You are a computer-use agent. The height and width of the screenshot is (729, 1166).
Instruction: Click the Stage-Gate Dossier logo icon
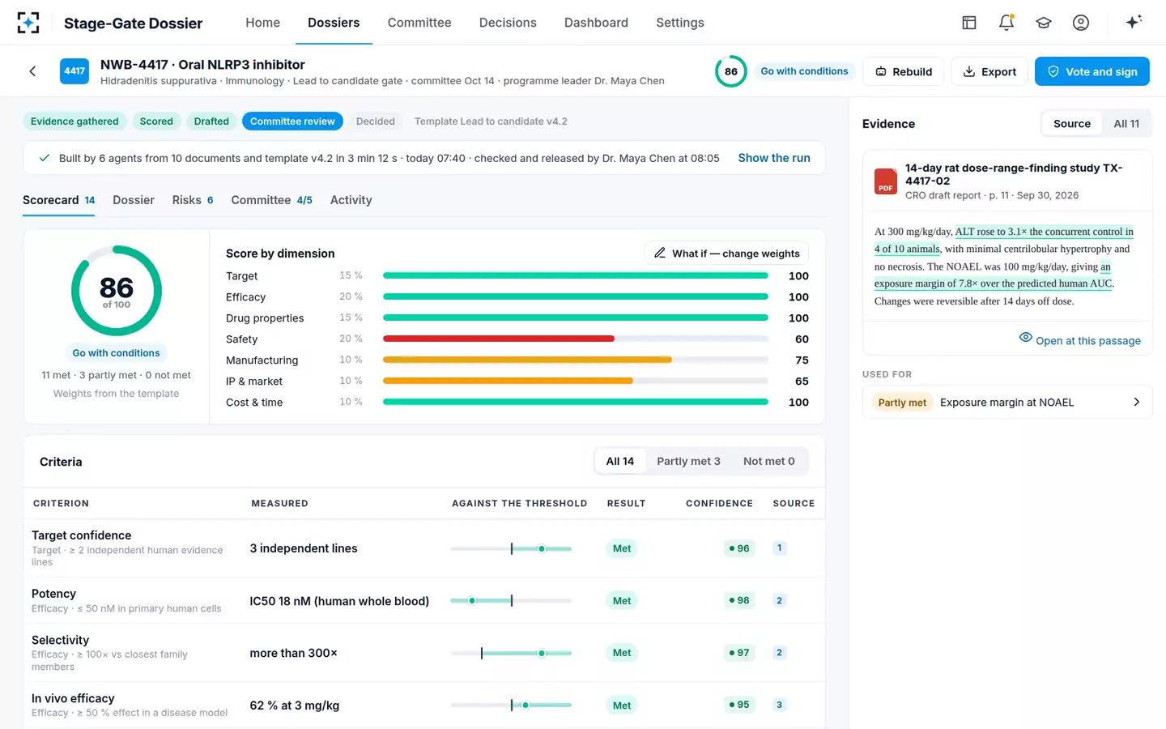[28, 23]
